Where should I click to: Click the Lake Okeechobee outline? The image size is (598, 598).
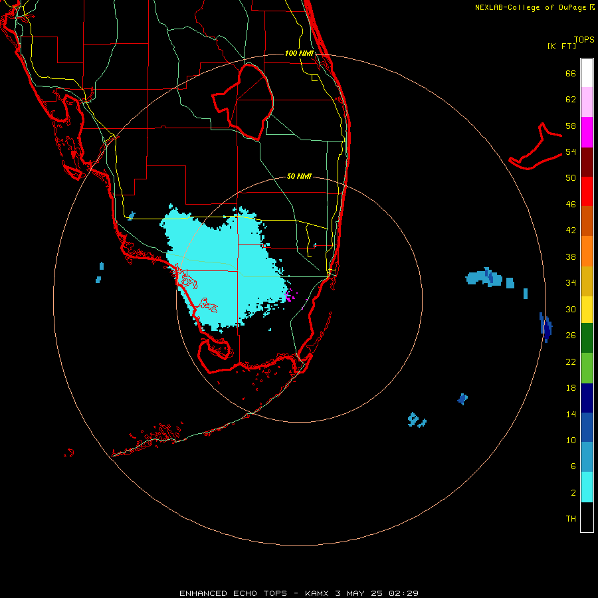coord(243,102)
